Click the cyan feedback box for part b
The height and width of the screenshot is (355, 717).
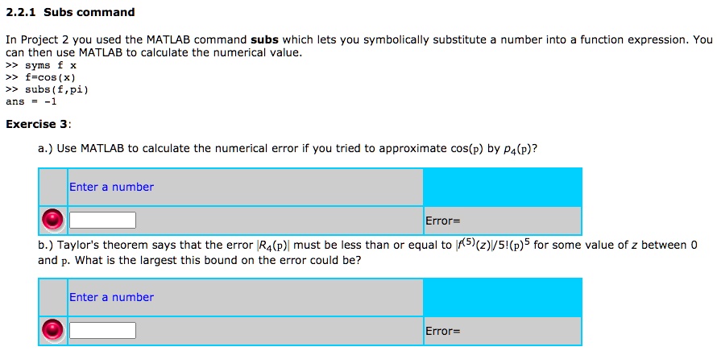click(502, 297)
